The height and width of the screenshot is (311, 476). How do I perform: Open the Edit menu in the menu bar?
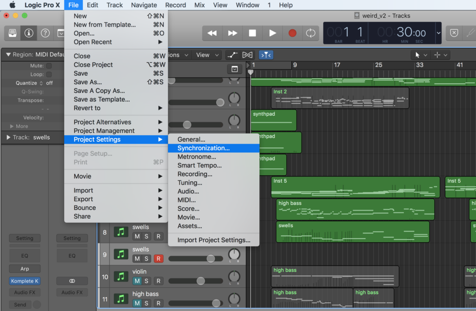coord(93,5)
